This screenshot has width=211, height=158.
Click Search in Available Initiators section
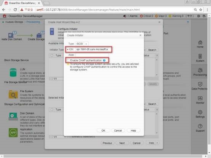152,50
